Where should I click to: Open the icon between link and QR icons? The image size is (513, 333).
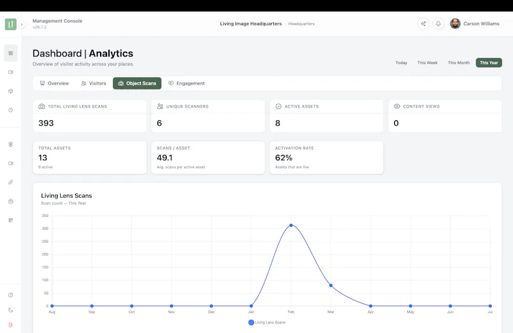11,201
